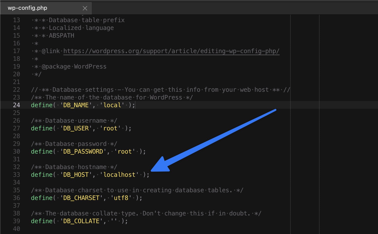378x234 pixels.
Task: Click the '@package WordPress' comment line
Action: [x=70, y=66]
